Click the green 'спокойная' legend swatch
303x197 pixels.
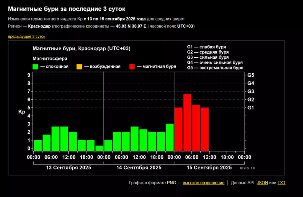(x=35, y=67)
